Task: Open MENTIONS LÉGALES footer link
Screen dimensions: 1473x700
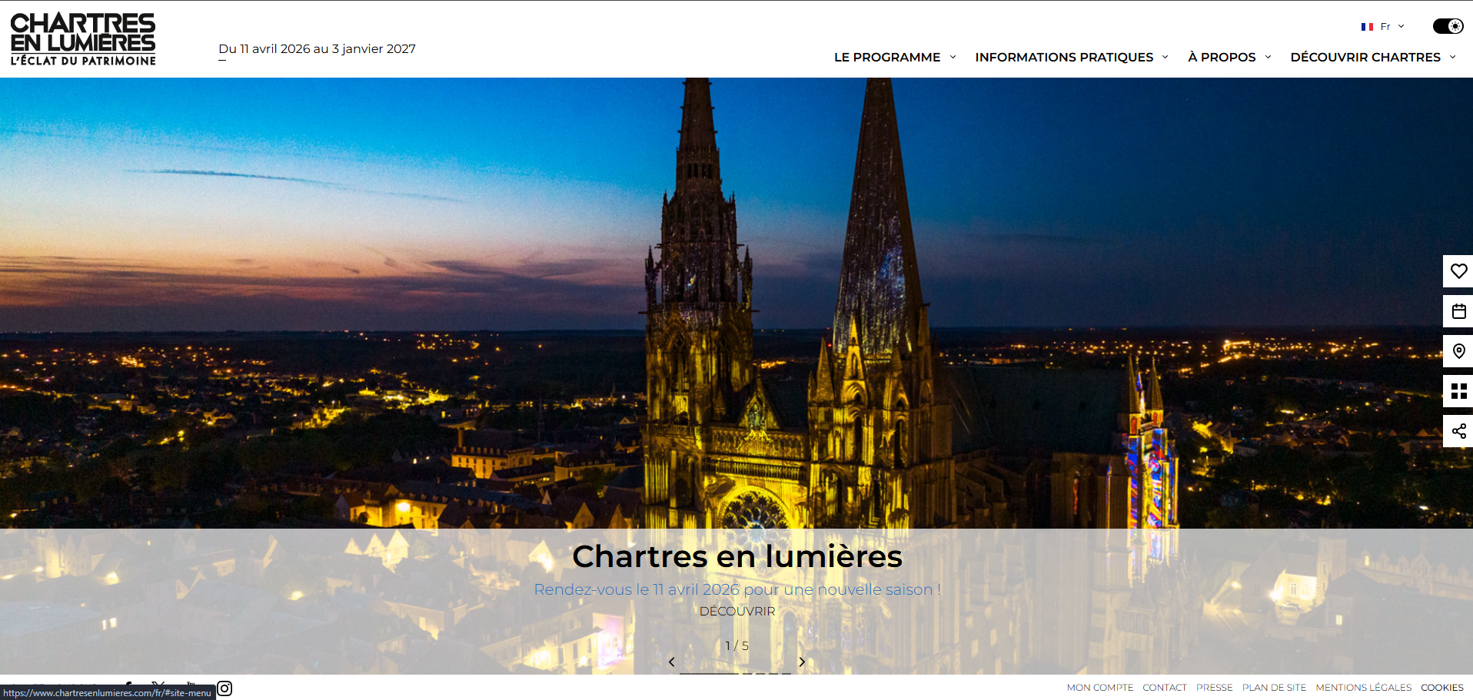Action: coord(1363,688)
